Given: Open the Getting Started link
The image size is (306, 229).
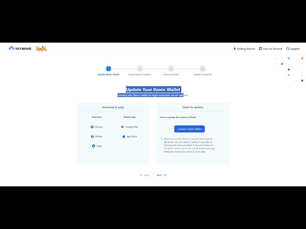Looking at the screenshot, I should (246, 49).
